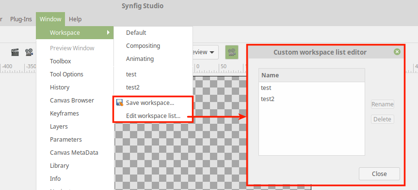418x190 pixels.
Task: Click the Delete button
Action: pos(383,119)
